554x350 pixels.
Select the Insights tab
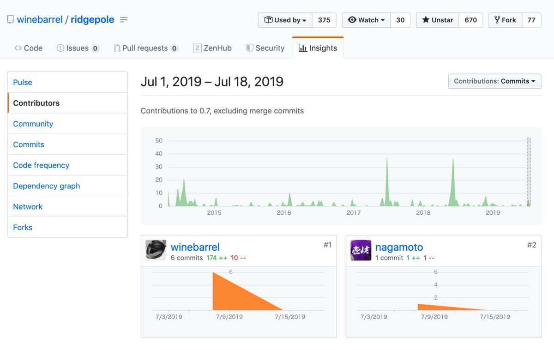tap(318, 48)
